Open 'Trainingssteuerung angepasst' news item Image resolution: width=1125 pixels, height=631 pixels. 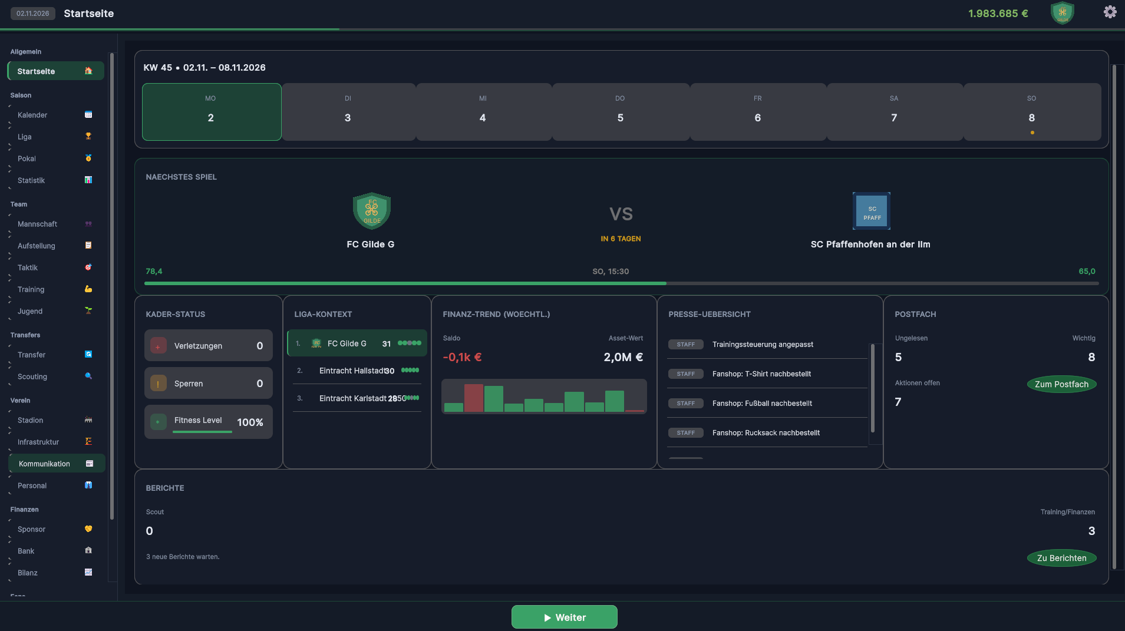(x=767, y=344)
